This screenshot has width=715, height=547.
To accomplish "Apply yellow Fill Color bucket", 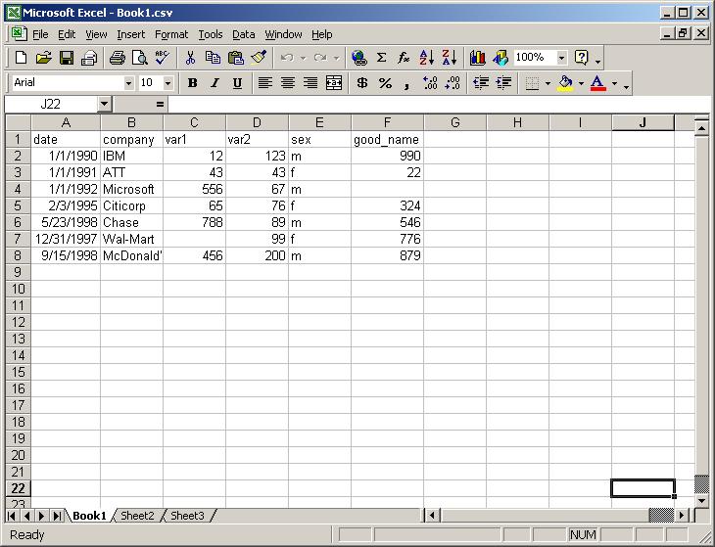I will pyautogui.click(x=566, y=83).
